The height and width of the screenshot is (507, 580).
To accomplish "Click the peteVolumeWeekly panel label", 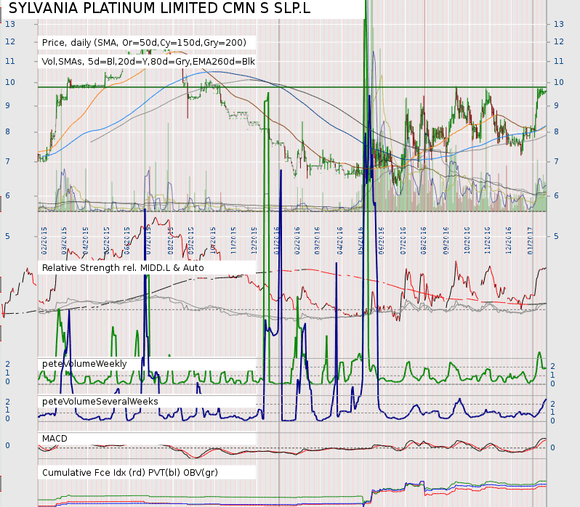I will pyautogui.click(x=84, y=364).
